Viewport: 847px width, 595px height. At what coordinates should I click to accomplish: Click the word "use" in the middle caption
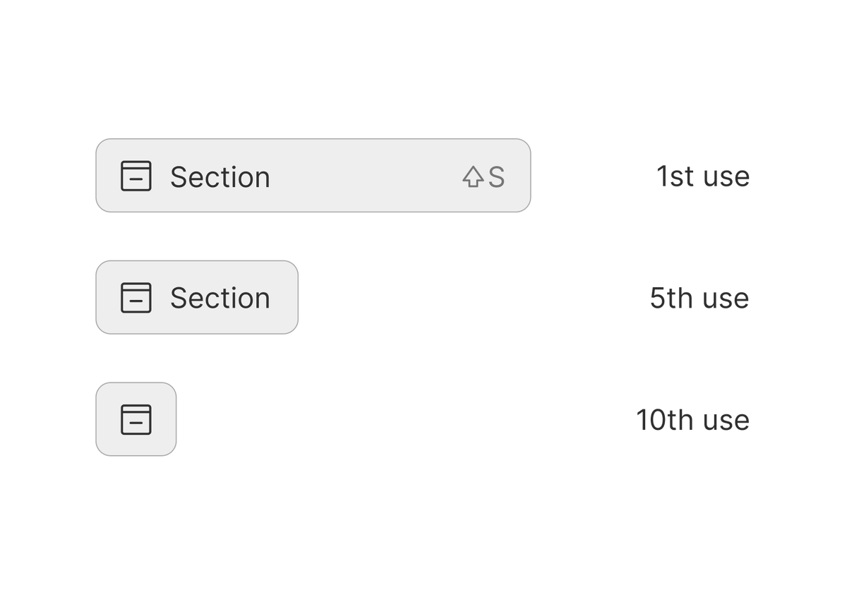(x=726, y=299)
